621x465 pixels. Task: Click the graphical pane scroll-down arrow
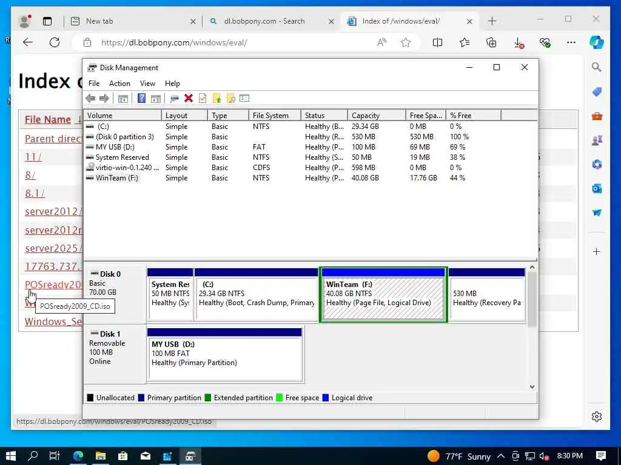(x=532, y=387)
